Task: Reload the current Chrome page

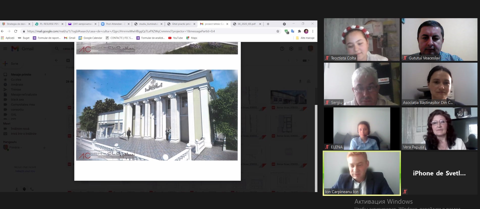Action: click(x=16, y=31)
